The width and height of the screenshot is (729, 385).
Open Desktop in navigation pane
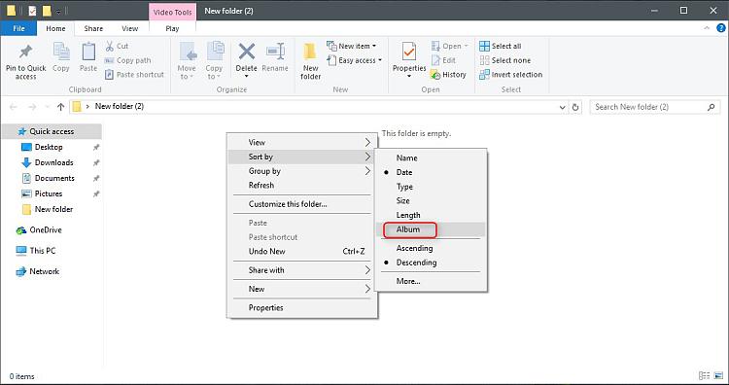(x=49, y=147)
